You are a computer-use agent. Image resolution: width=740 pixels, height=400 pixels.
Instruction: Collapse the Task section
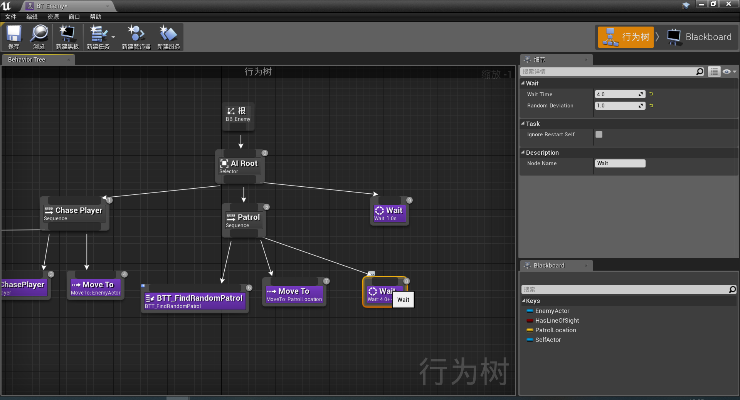[523, 124]
